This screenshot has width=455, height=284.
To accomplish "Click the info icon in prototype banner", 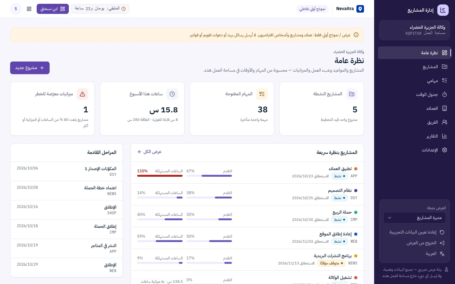I will coord(356,35).
